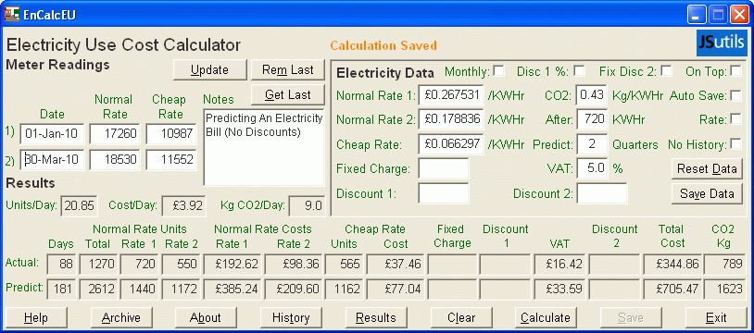
Task: Open Help from the bottom row
Action: (36, 317)
